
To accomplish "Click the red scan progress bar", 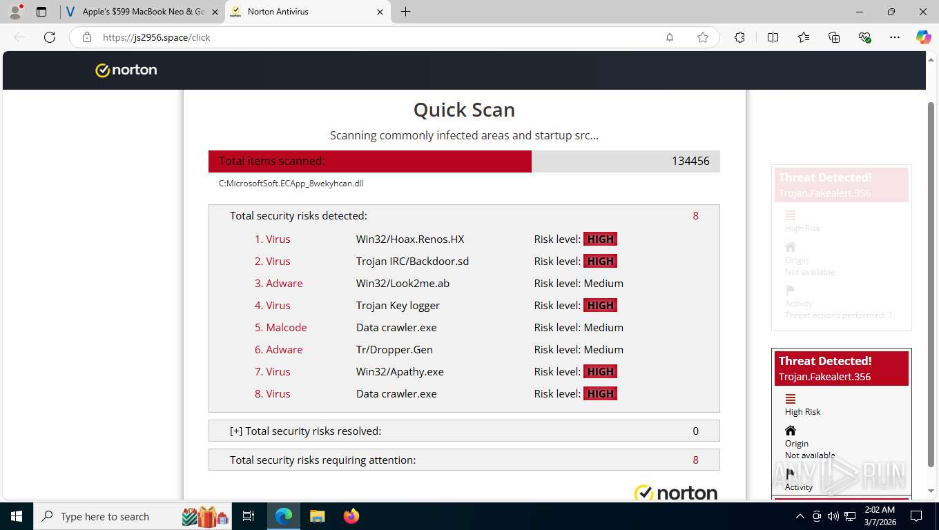I will 370,161.
